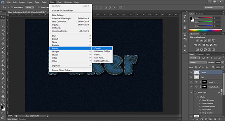Viewport: 225px width, 121px height.
Task: Enable the Auto-Select checkbox
Action: click(x=12, y=7)
